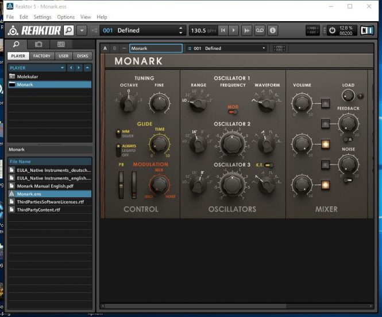Click the rewind to start transport button

pos(223,30)
